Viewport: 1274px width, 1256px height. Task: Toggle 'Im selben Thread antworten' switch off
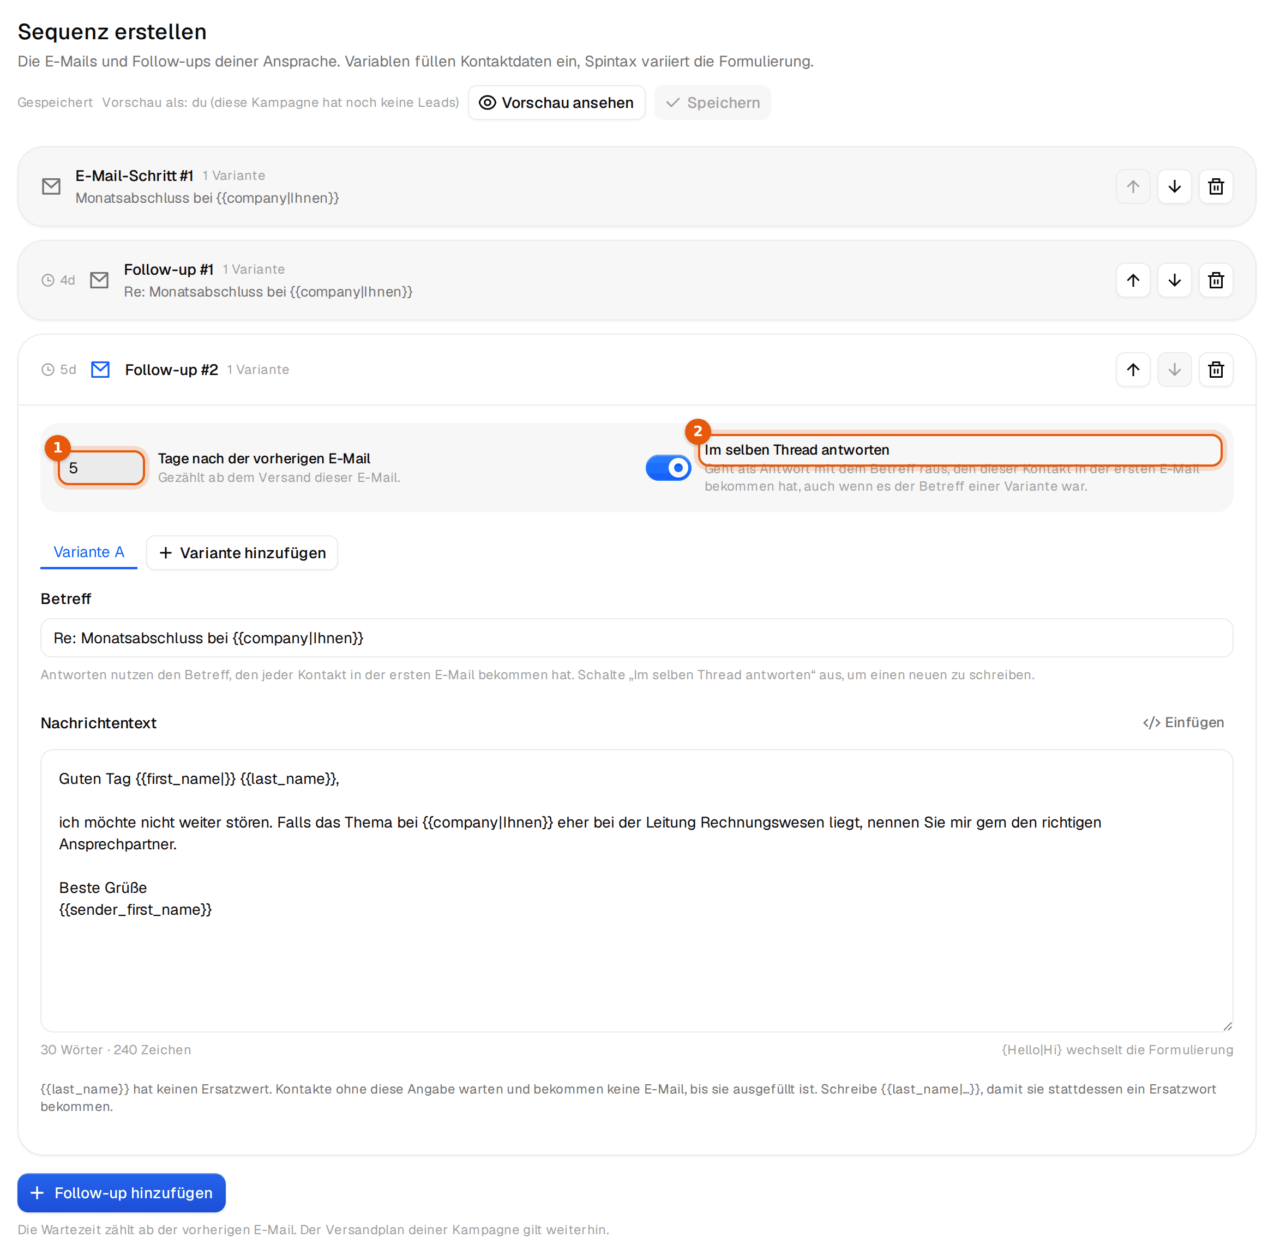[668, 468]
